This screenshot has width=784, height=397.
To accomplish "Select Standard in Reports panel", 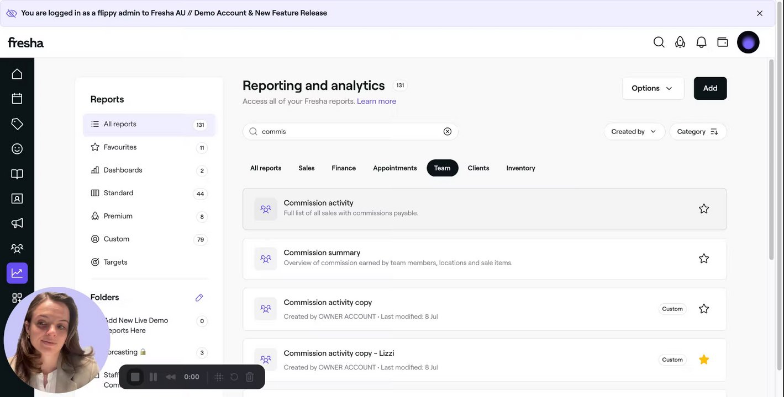I will click(149, 194).
